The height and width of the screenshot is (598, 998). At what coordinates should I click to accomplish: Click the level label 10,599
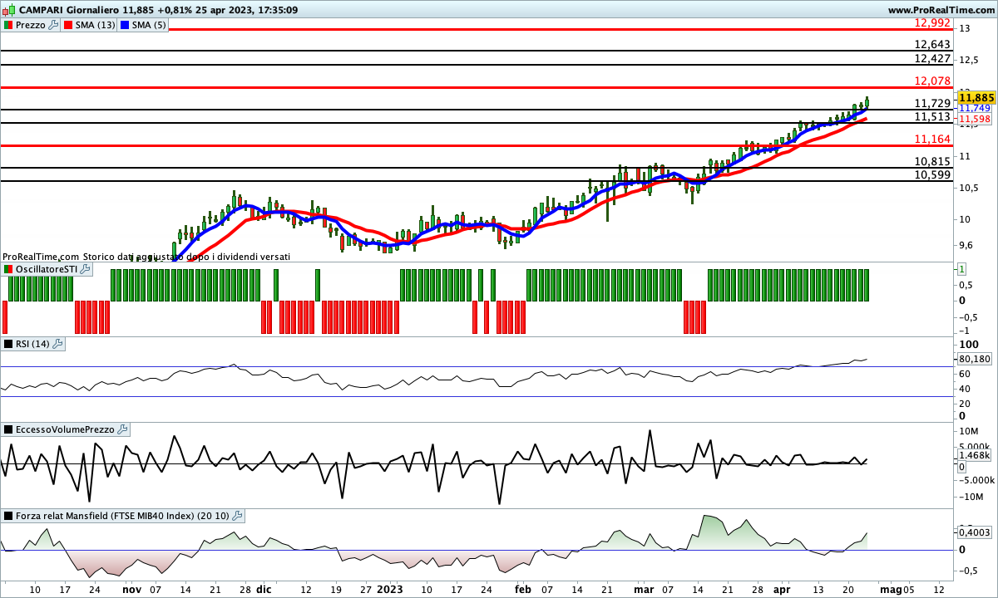932,174
